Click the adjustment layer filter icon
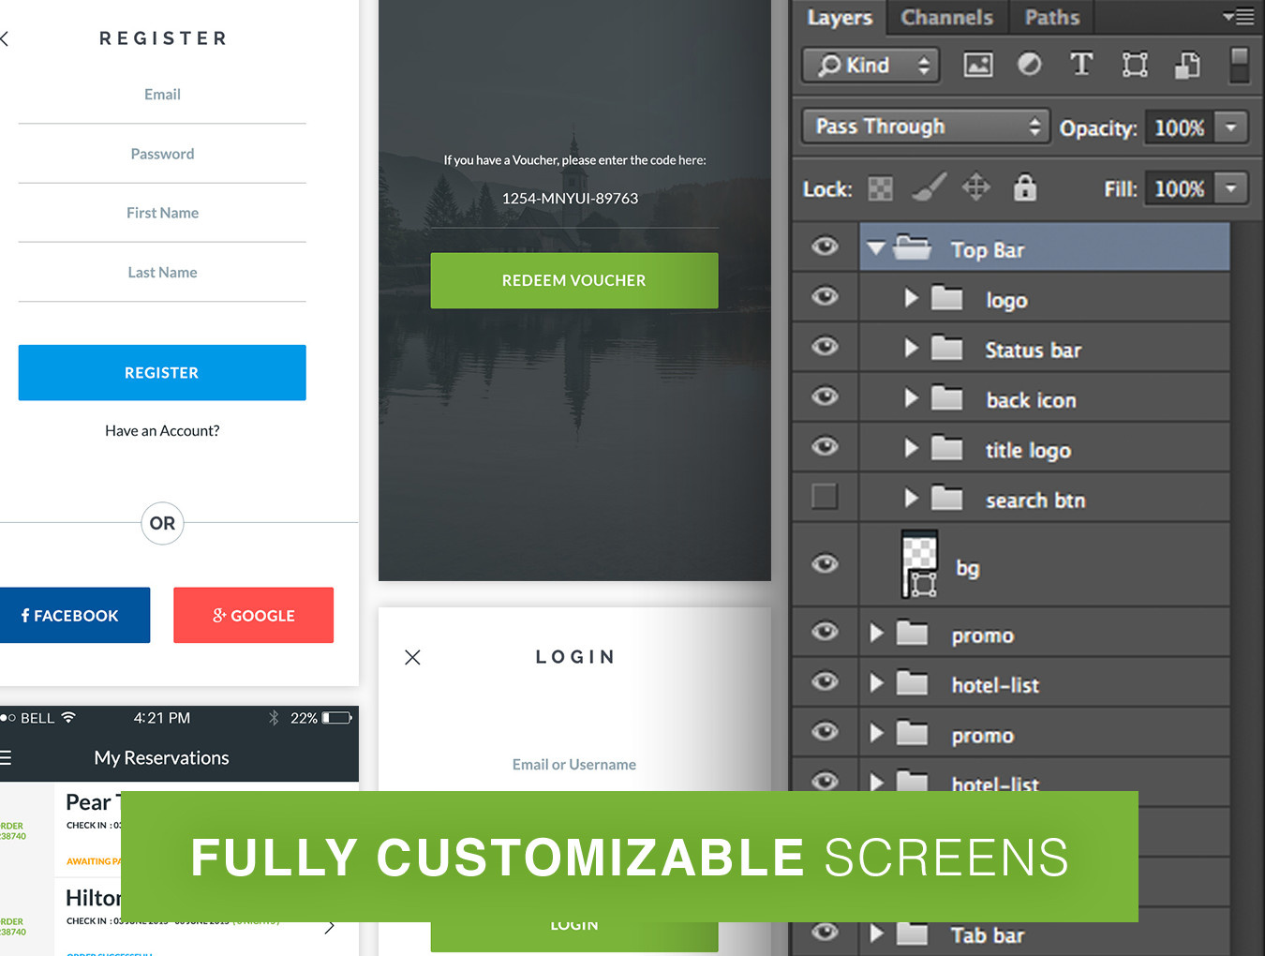This screenshot has width=1265, height=956. (1029, 65)
